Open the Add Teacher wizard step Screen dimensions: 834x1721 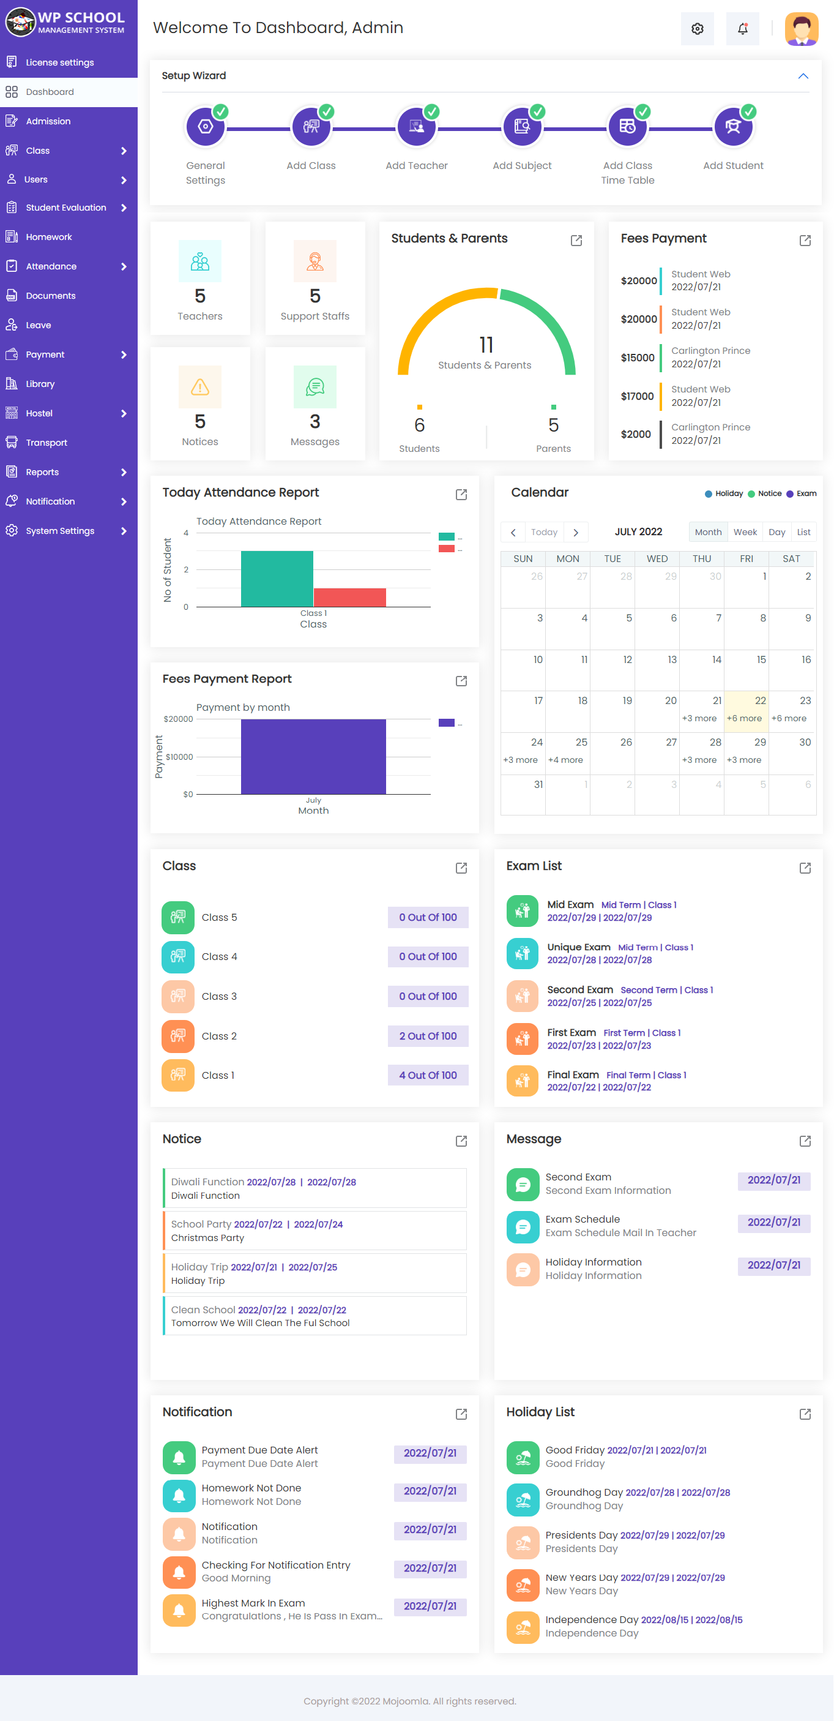(x=417, y=126)
